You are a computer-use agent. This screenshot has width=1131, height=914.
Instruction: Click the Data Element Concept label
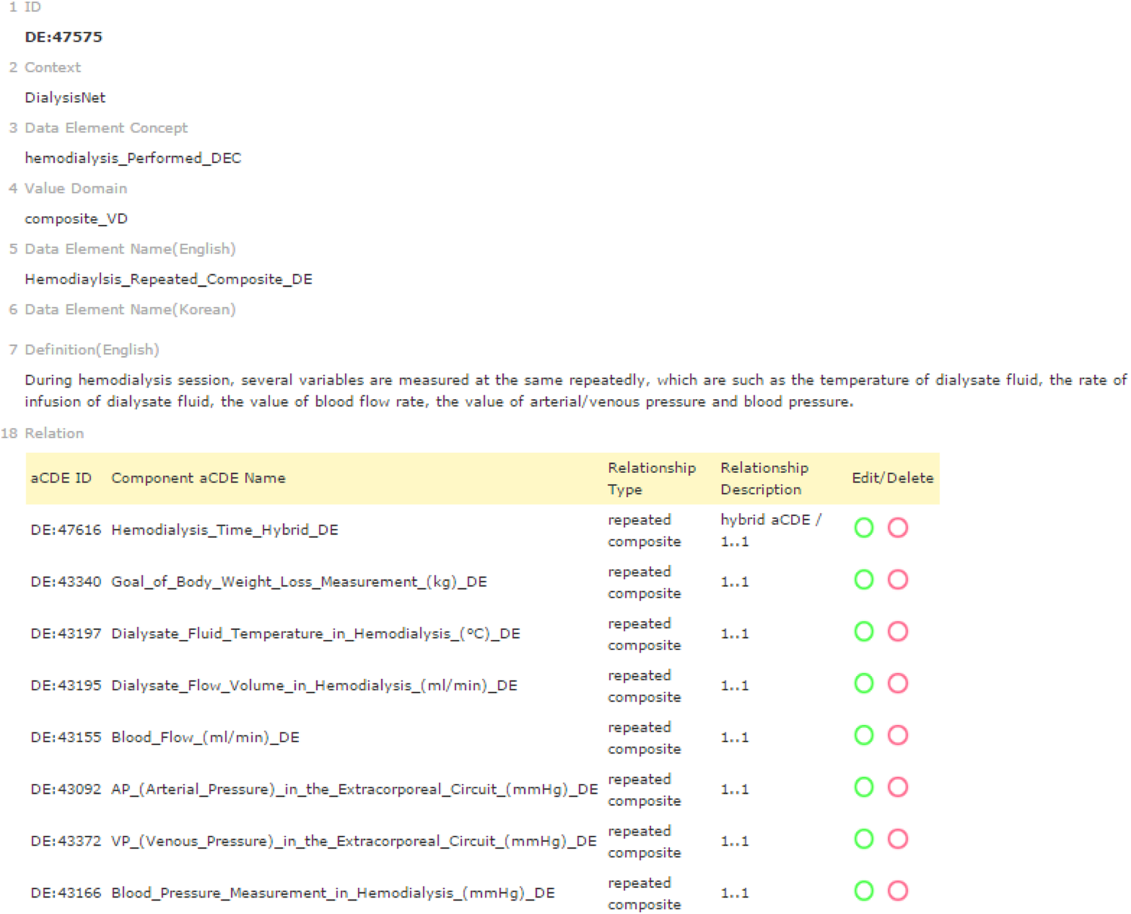[106, 128]
